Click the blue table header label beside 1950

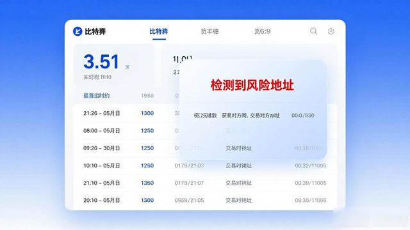97,96
